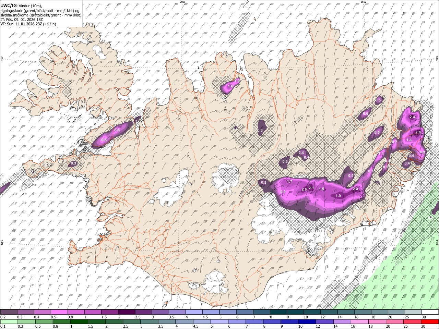Image resolution: width=439 pixels, height=329 pixels.
Task: Click the 'IT: Fös. 09. 01. 2026 18Z' line
Action: 22,20
